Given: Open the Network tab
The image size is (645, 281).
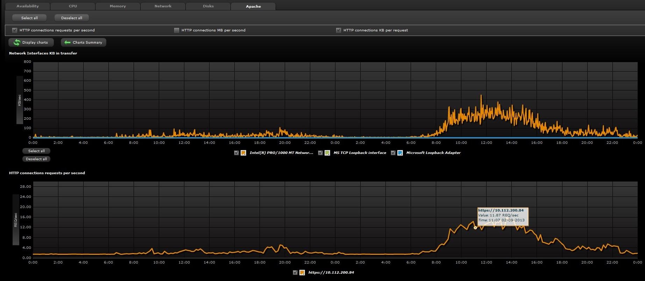Looking at the screenshot, I should 163,6.
